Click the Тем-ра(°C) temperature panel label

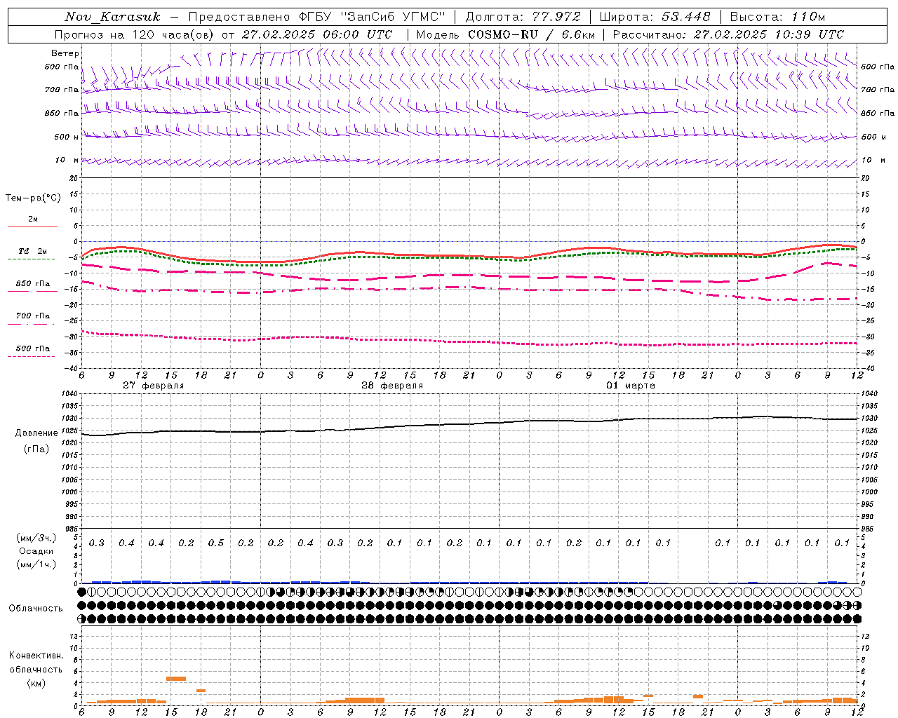point(34,198)
